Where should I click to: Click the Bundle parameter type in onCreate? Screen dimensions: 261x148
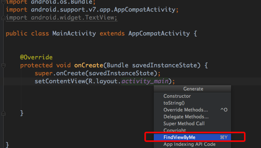point(118,65)
